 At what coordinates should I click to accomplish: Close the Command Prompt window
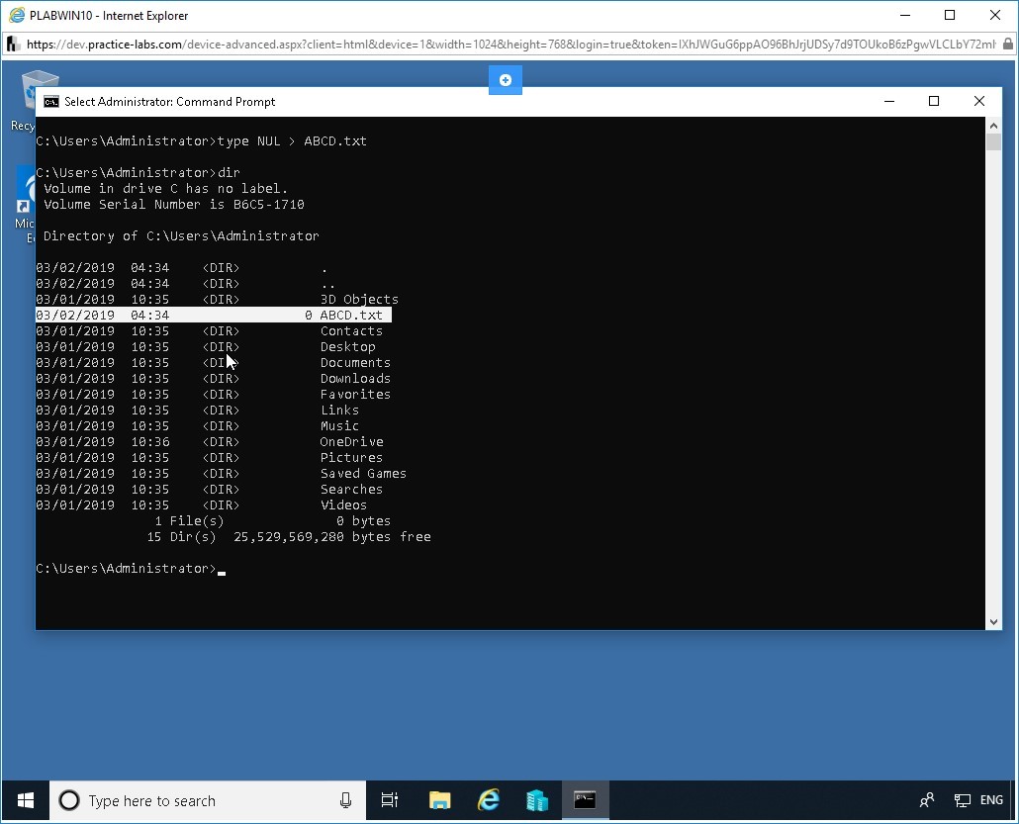click(x=978, y=101)
